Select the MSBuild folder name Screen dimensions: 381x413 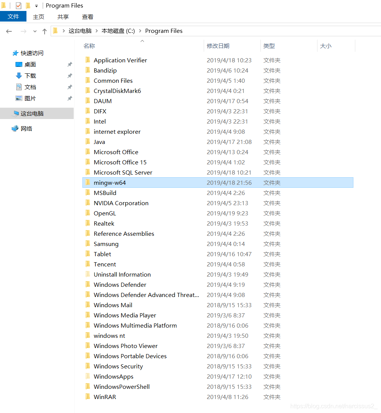(105, 193)
